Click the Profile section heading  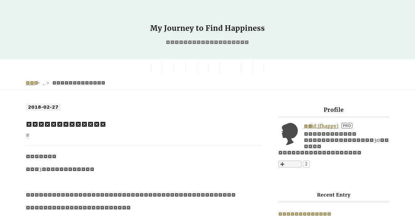pos(334,110)
